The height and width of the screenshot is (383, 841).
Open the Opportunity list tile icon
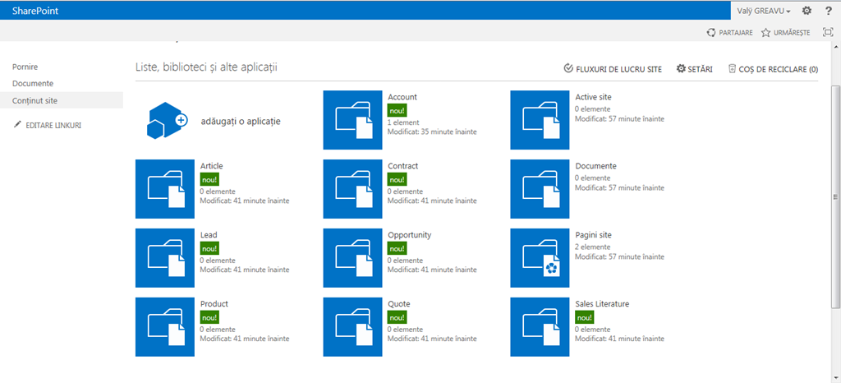coord(352,258)
